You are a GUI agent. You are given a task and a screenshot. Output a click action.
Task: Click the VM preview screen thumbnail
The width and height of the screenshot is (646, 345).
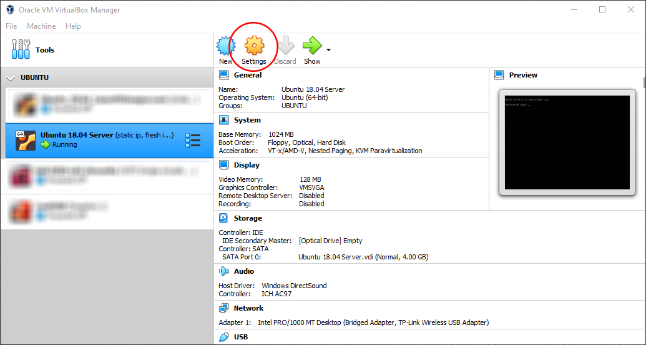567,142
